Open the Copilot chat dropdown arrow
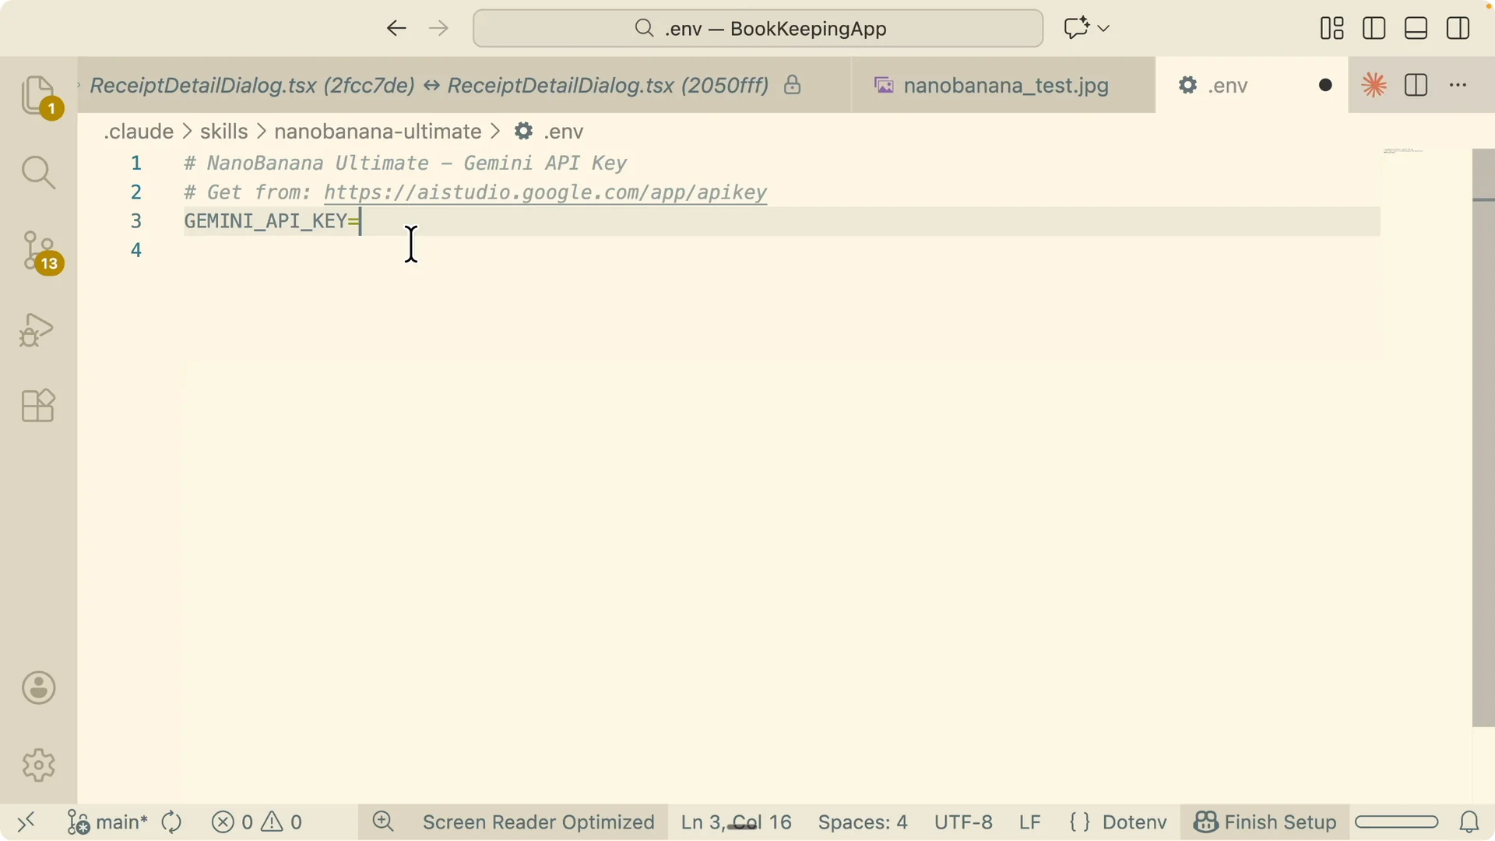This screenshot has height=841, width=1495. coord(1103,29)
